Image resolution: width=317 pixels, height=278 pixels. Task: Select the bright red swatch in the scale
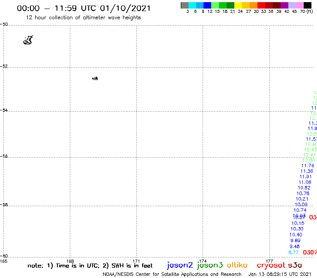[x=261, y=5]
